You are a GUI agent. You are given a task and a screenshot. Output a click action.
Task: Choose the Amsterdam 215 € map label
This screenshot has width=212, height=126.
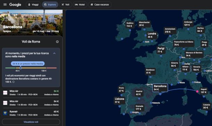[170, 30]
